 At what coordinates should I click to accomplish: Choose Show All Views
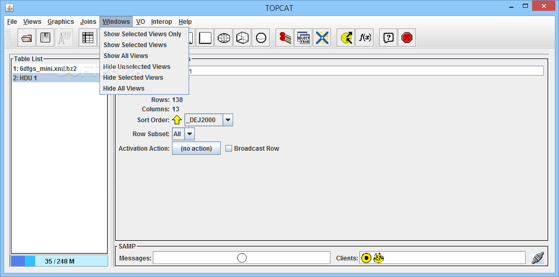click(144, 55)
